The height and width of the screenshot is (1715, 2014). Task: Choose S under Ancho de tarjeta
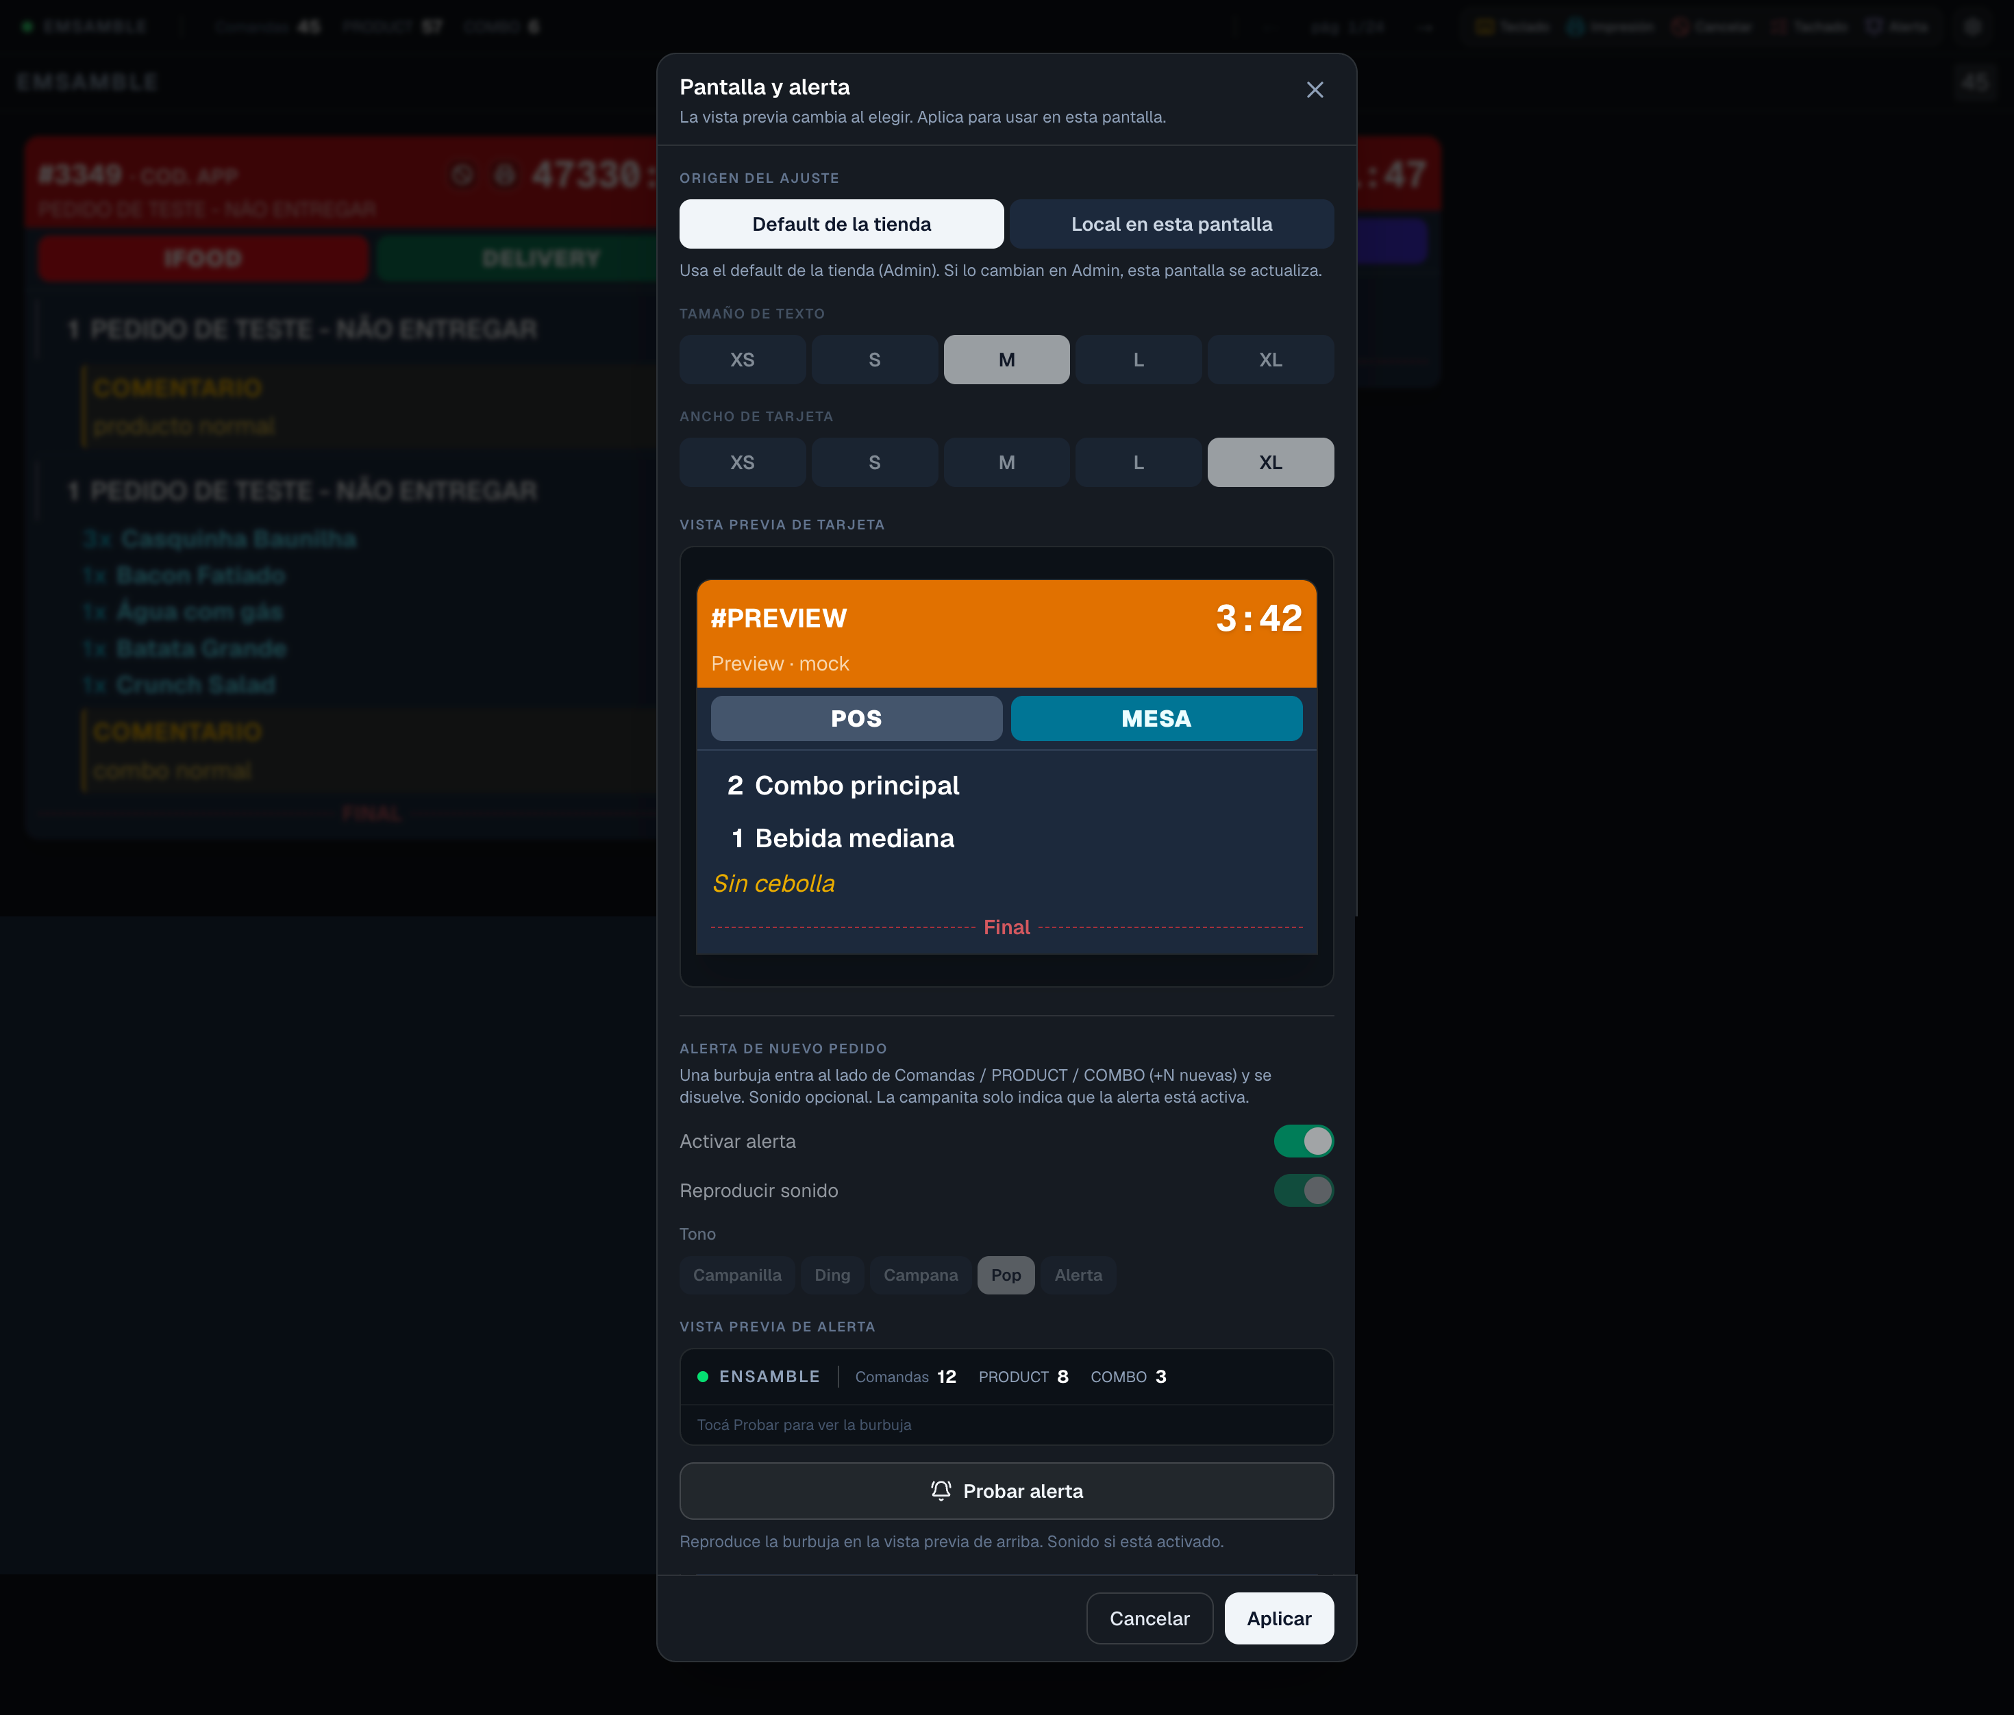click(874, 462)
